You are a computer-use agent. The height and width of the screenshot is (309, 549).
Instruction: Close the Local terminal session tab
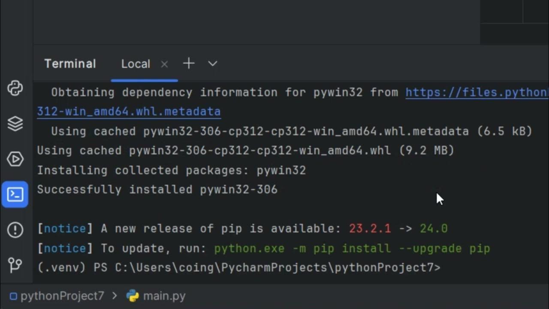pos(164,64)
